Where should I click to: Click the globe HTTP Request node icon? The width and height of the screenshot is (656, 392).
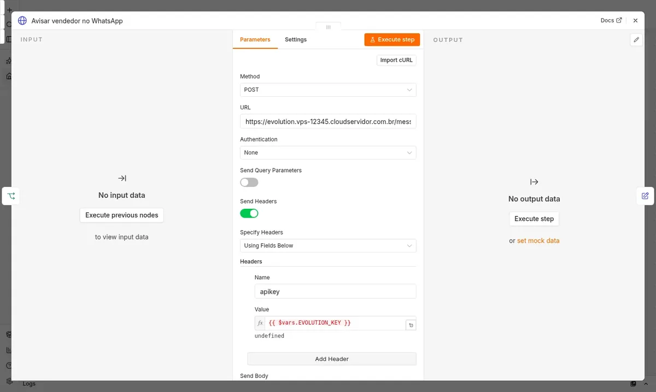(x=22, y=21)
